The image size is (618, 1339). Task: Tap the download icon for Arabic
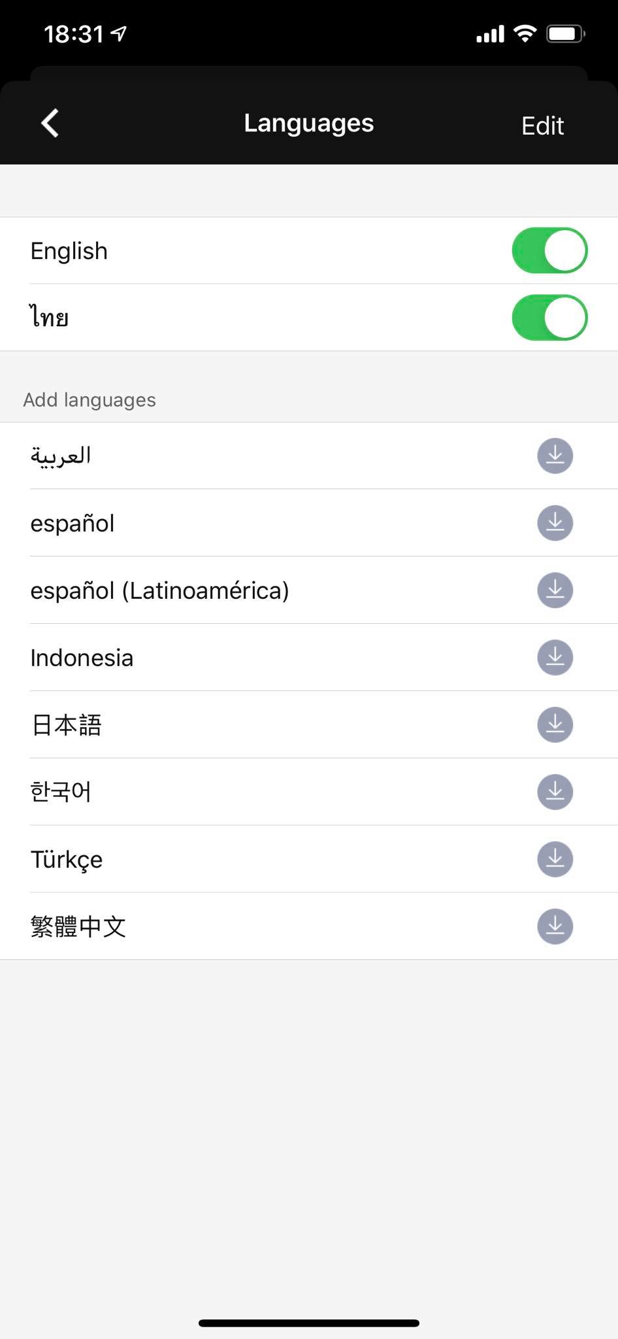click(555, 456)
